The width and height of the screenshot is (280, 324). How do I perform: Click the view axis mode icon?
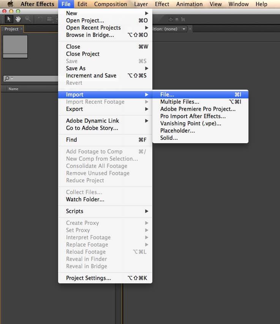(183, 19)
